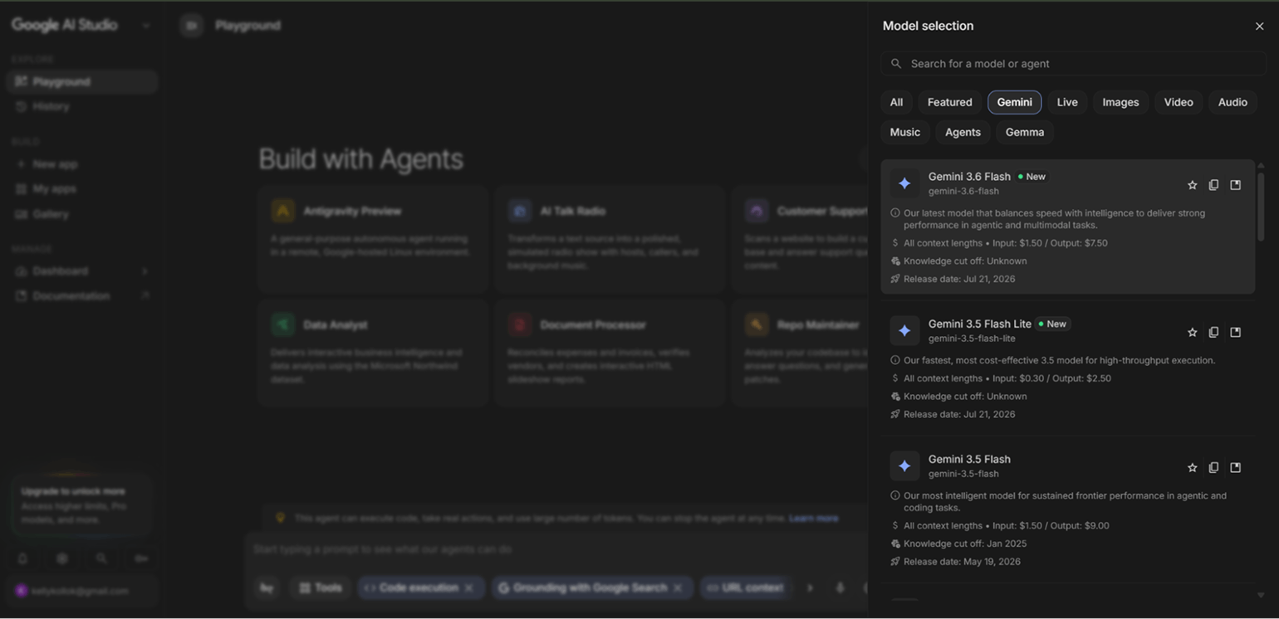Click the microphone icon in the prompt bar
This screenshot has height=619, width=1279.
click(840, 588)
